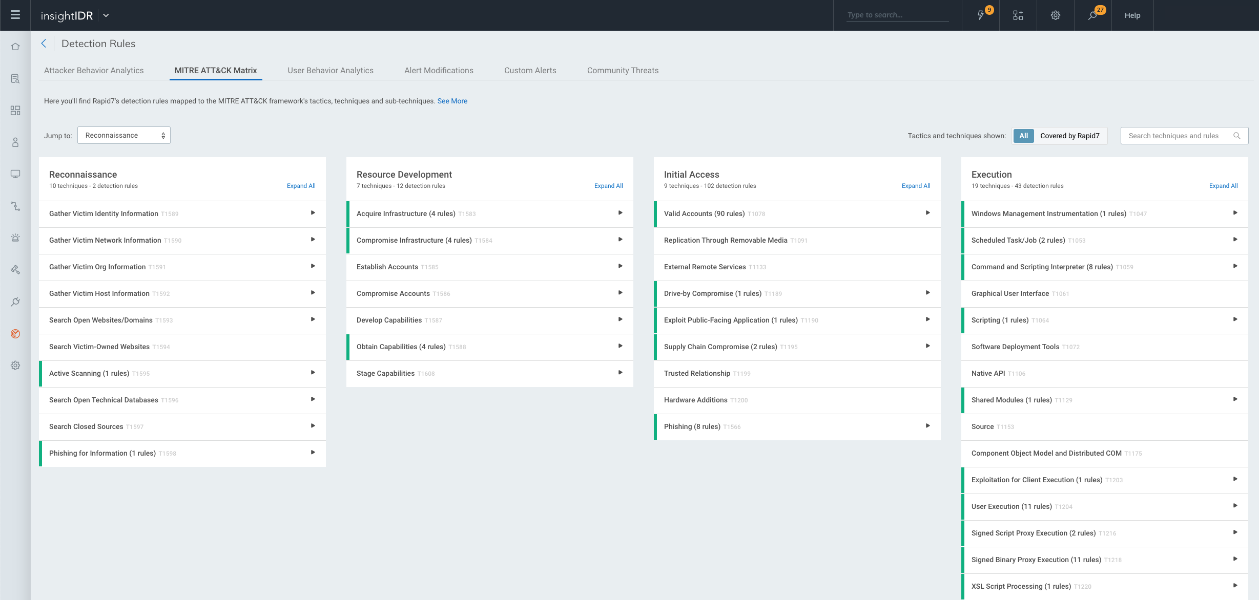The width and height of the screenshot is (1259, 600).
Task: Click Expand All under Execution
Action: pyautogui.click(x=1223, y=186)
